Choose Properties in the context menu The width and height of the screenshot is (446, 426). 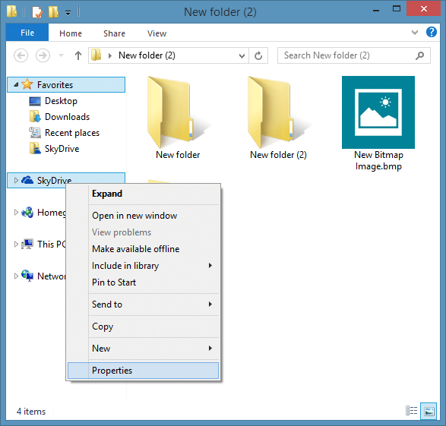(144, 371)
